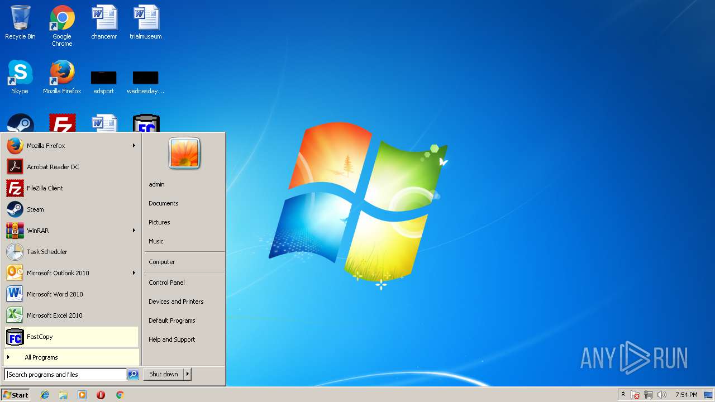The height and width of the screenshot is (402, 715).
Task: Expand Mozilla Firefox jump list arrow
Action: pyautogui.click(x=134, y=146)
